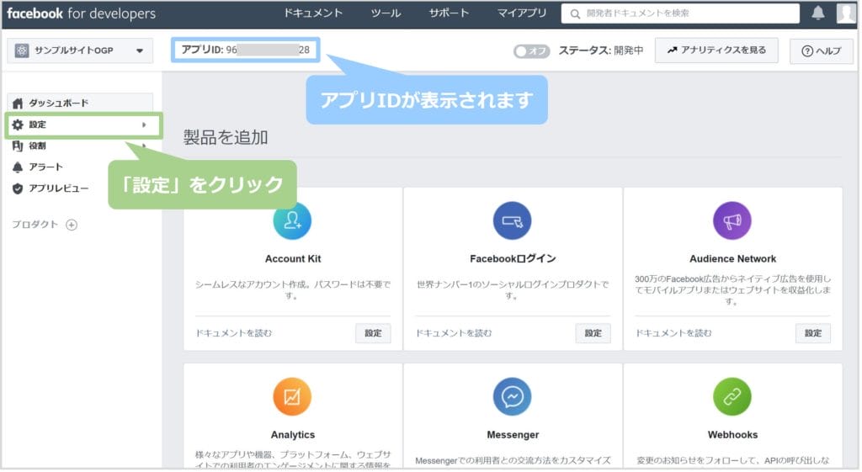The image size is (862, 472).
Task: Open the user profile avatar
Action: pos(847,13)
